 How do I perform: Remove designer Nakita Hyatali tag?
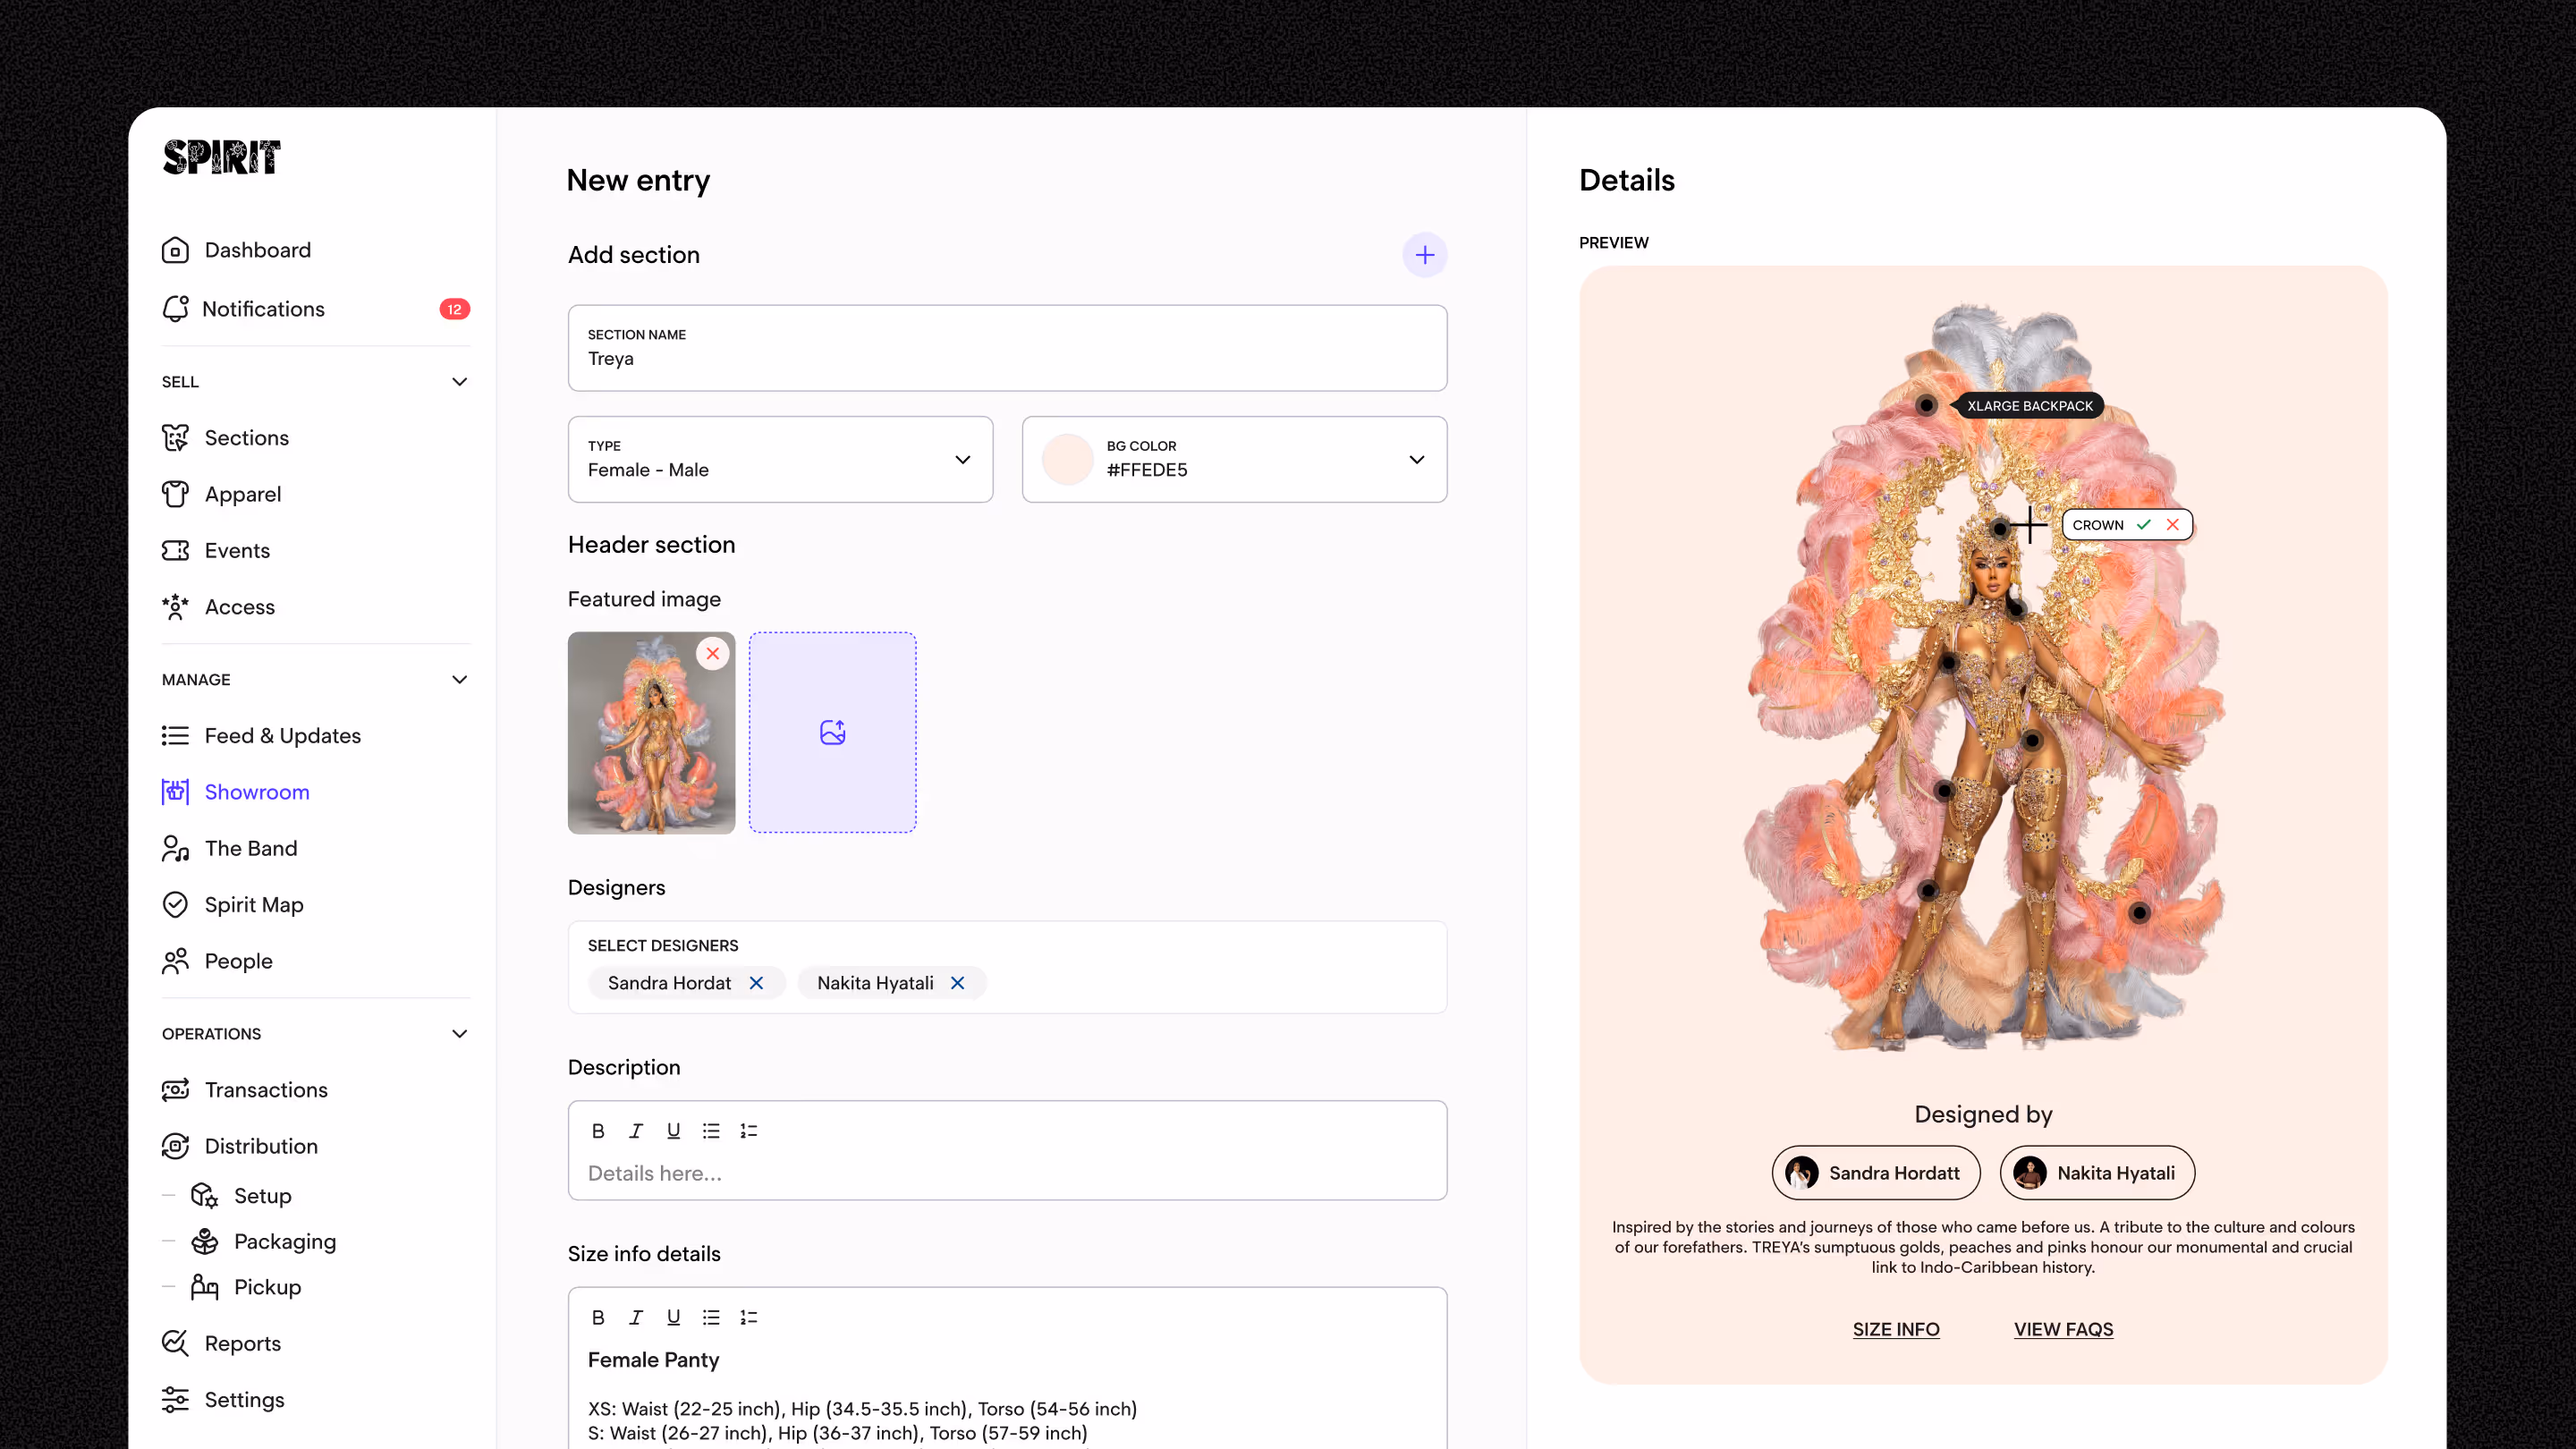[x=957, y=983]
